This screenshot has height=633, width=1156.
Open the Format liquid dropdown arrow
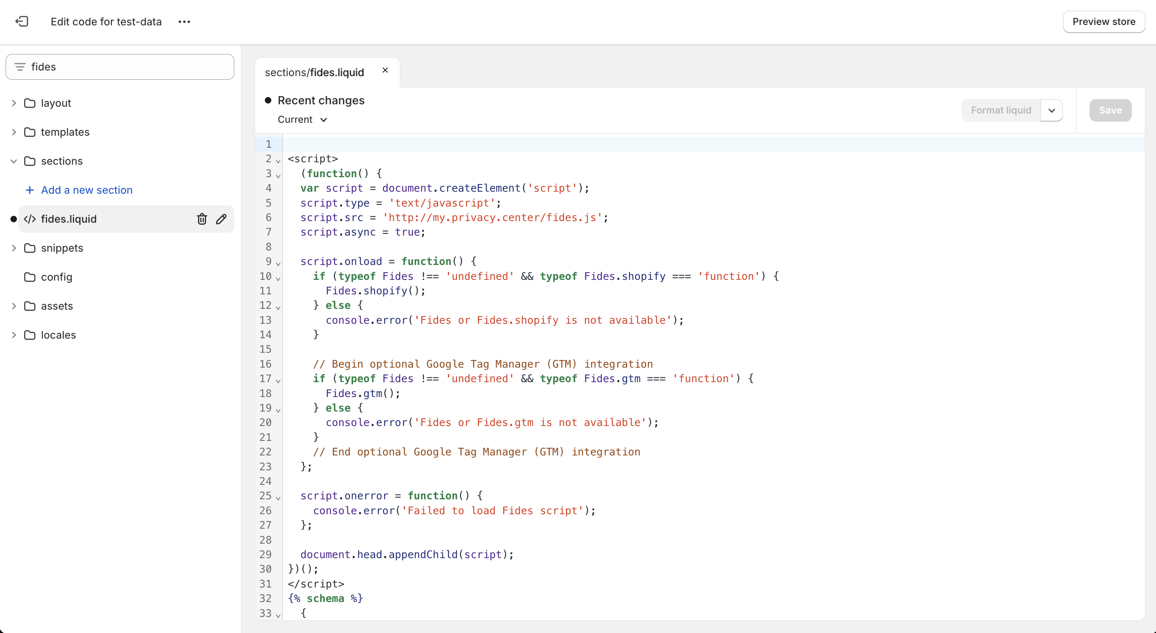point(1051,110)
